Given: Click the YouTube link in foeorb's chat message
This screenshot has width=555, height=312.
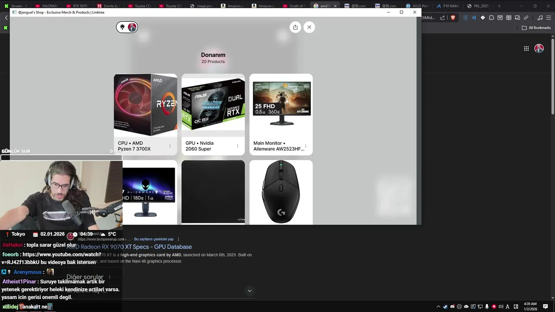Looking at the screenshot, I should (x=51, y=258).
